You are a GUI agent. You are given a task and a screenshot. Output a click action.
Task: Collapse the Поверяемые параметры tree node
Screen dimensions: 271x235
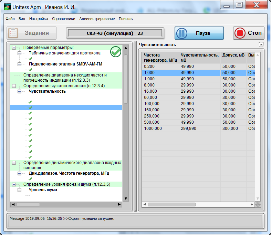14,48
